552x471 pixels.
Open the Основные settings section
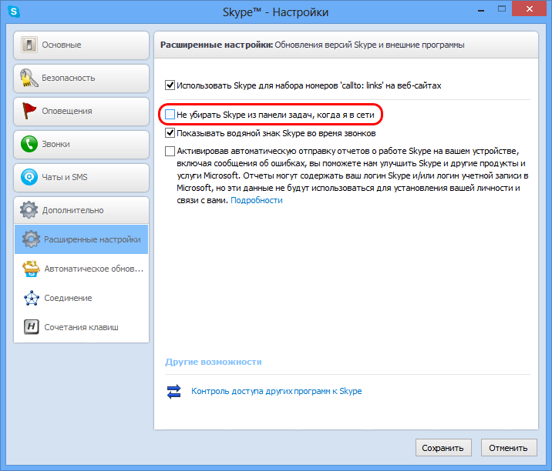81,45
